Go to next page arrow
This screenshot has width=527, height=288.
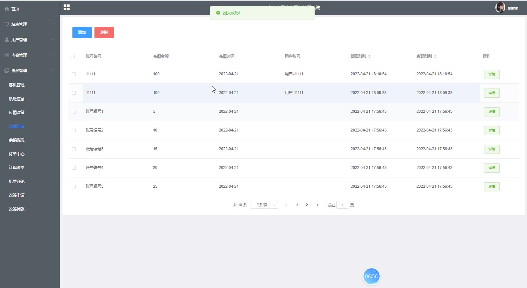(318, 205)
